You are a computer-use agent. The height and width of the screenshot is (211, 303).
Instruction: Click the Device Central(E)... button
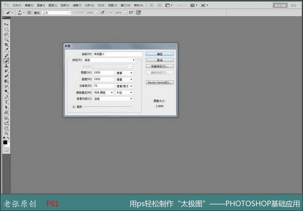(x=160, y=82)
